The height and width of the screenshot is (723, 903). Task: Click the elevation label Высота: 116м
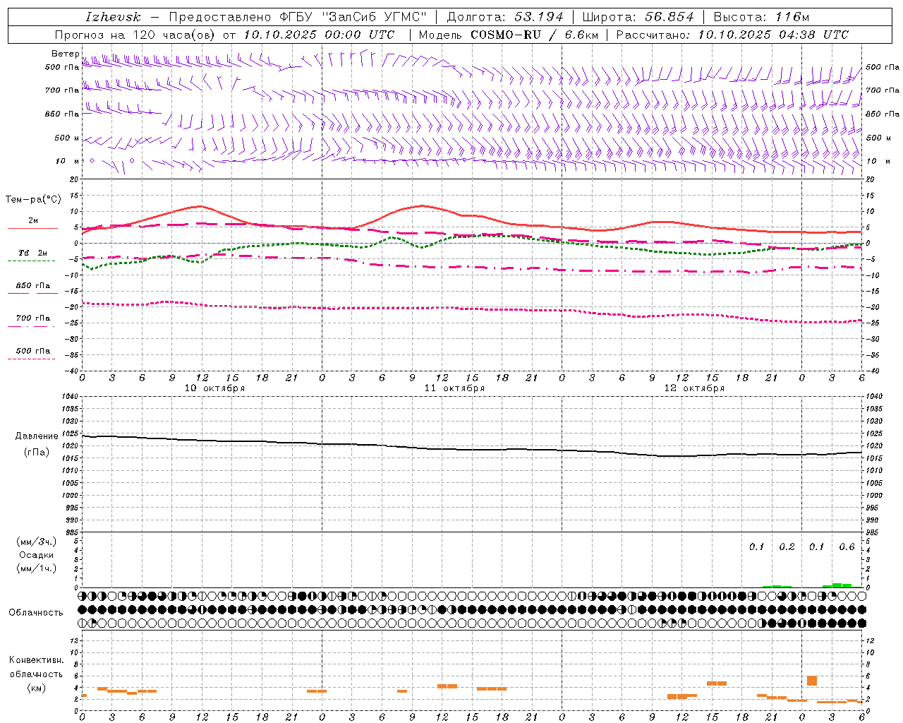[x=761, y=17]
